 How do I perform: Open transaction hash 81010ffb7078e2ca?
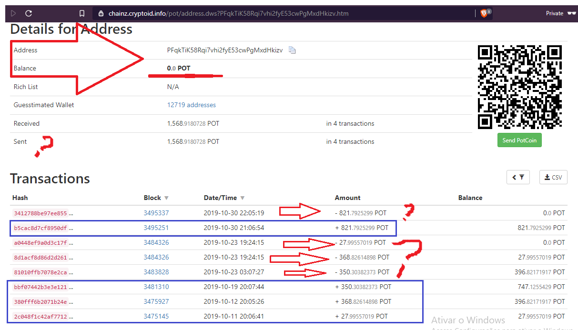[x=41, y=272]
